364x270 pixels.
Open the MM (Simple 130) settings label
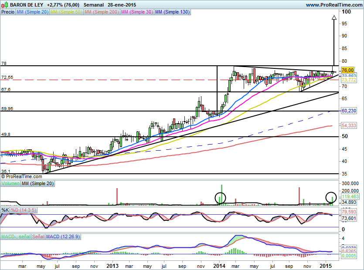coord(173,12)
